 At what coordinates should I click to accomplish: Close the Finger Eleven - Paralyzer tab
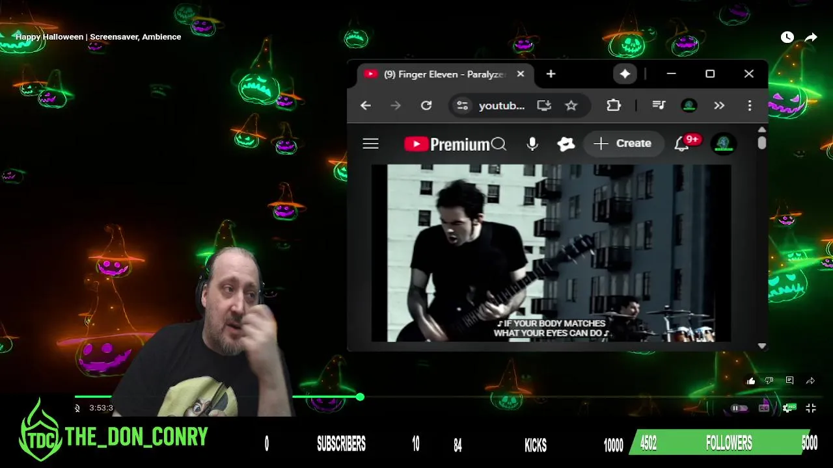tap(521, 74)
